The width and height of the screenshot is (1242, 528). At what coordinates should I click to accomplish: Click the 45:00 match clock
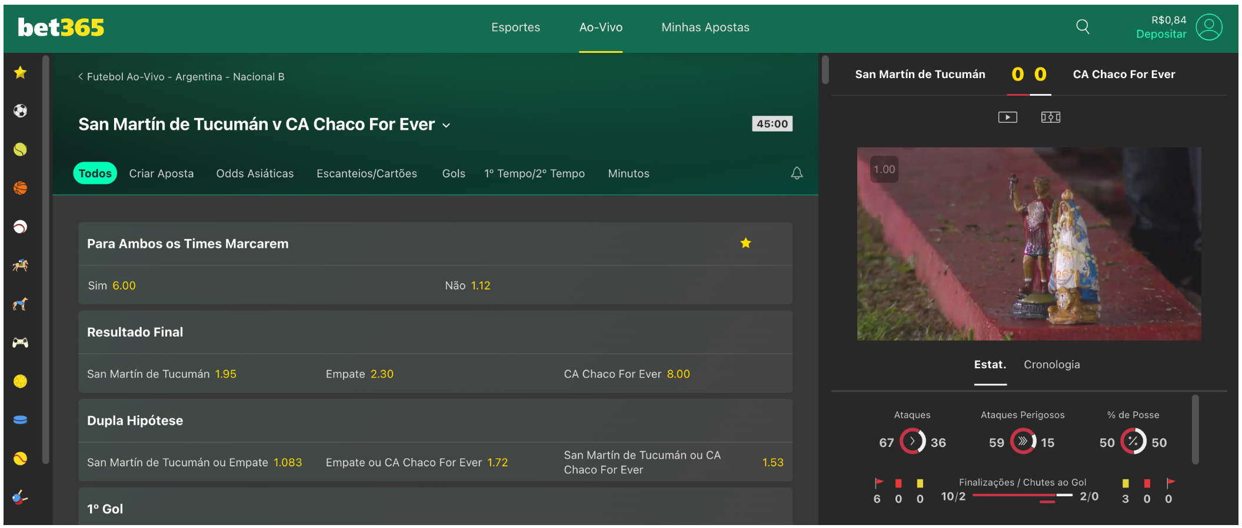[x=772, y=124]
